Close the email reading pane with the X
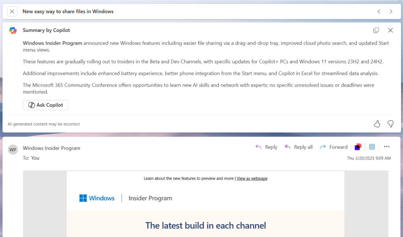 tap(12, 11)
